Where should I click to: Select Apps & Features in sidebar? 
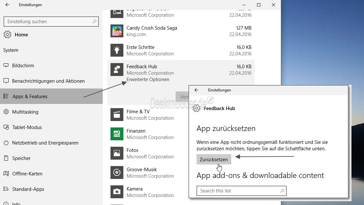pos(51,96)
